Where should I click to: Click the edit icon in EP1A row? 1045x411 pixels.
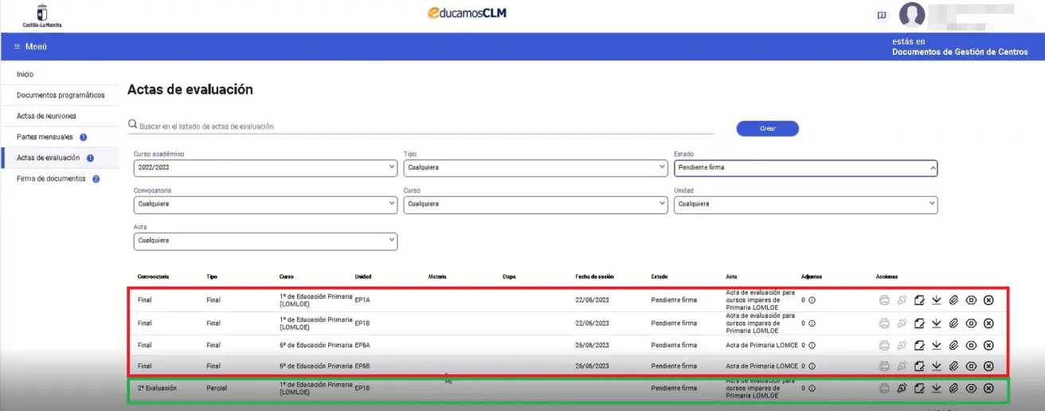point(919,300)
